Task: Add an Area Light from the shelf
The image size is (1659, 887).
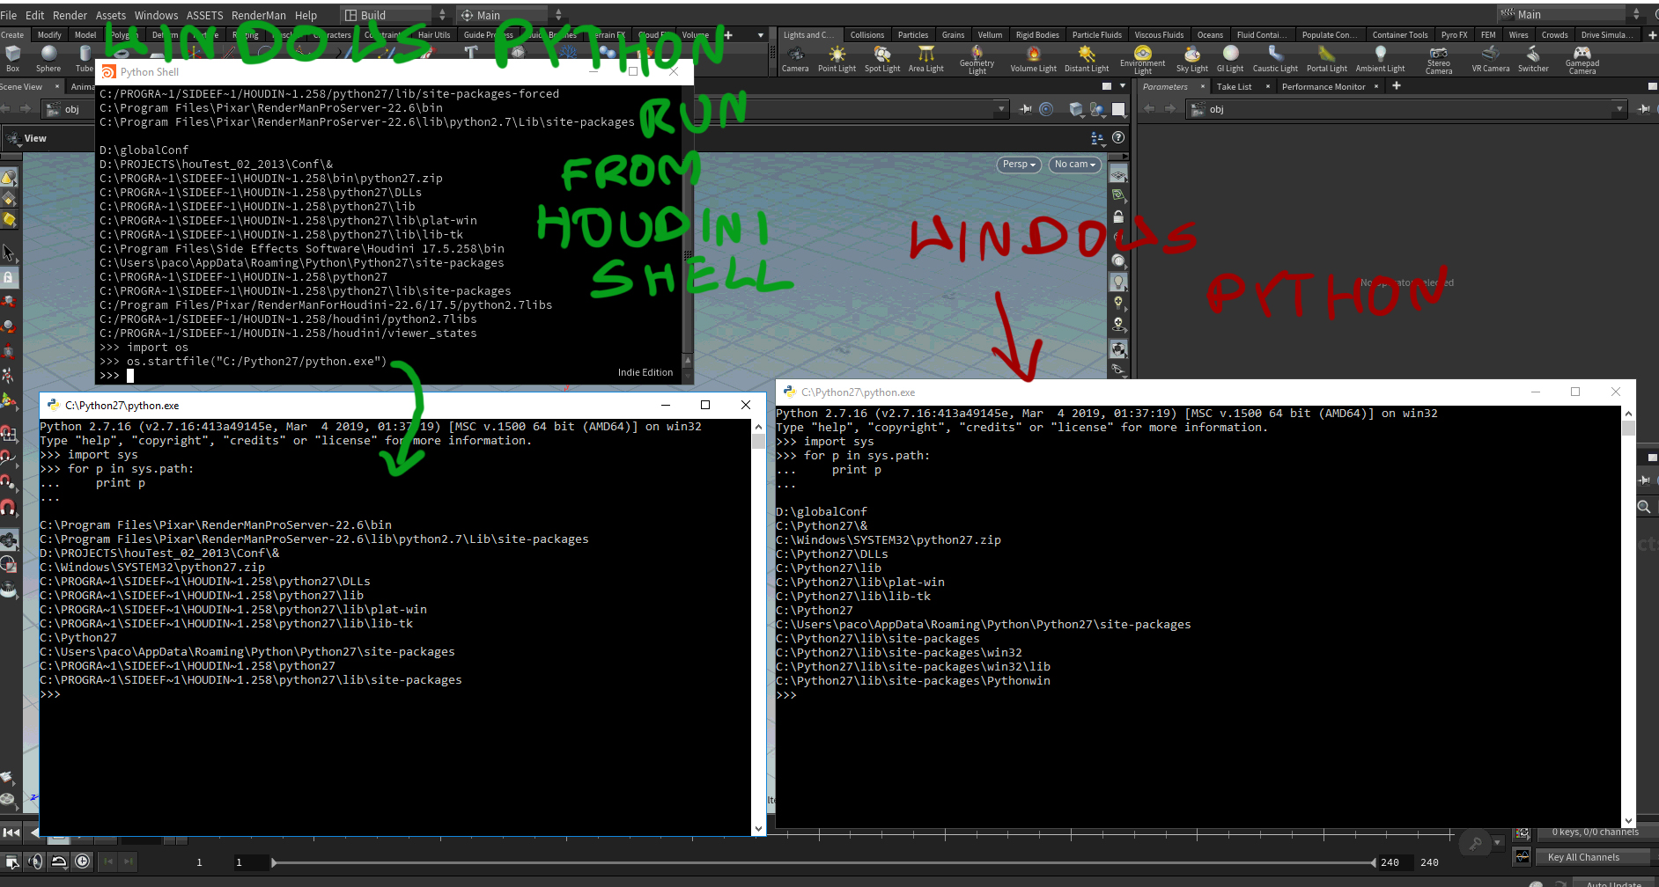Action: 925,59
